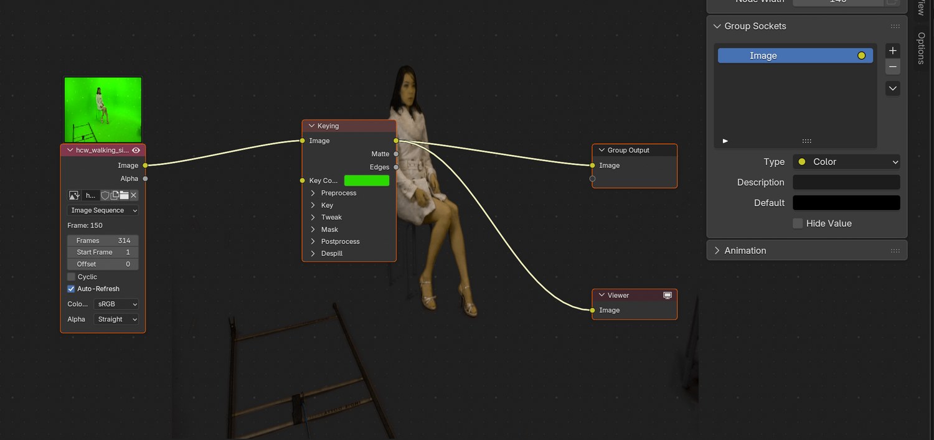Click Viewer node Image input socket
This screenshot has height=440, width=934.
click(x=592, y=310)
